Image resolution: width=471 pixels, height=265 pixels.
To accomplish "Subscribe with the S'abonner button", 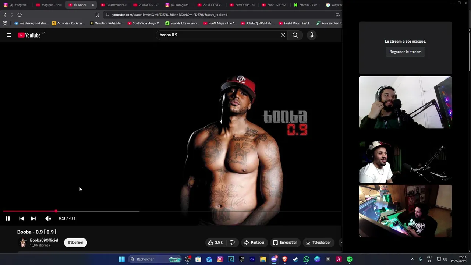I will pyautogui.click(x=75, y=243).
